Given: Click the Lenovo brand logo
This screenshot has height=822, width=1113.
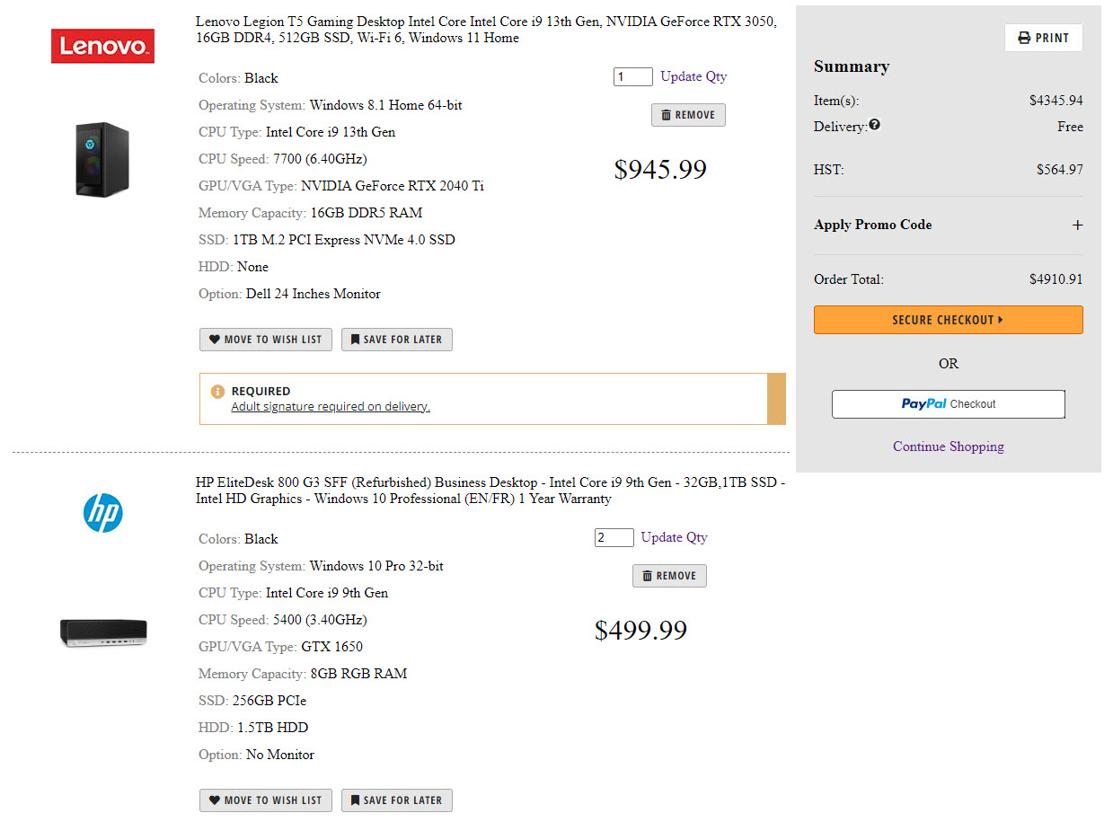Looking at the screenshot, I should click(x=102, y=46).
